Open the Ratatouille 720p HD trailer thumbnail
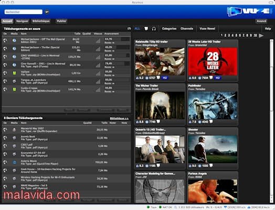The height and width of the screenshot is (210, 275). coord(160,61)
